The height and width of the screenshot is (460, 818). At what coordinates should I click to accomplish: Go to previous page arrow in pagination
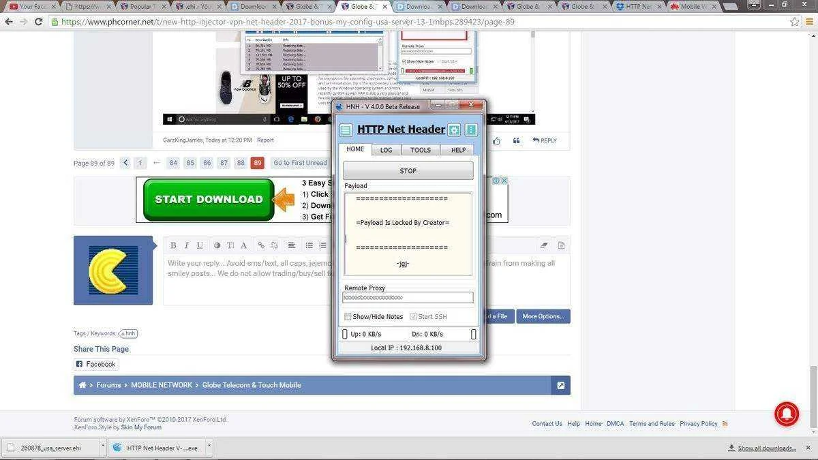coord(125,163)
